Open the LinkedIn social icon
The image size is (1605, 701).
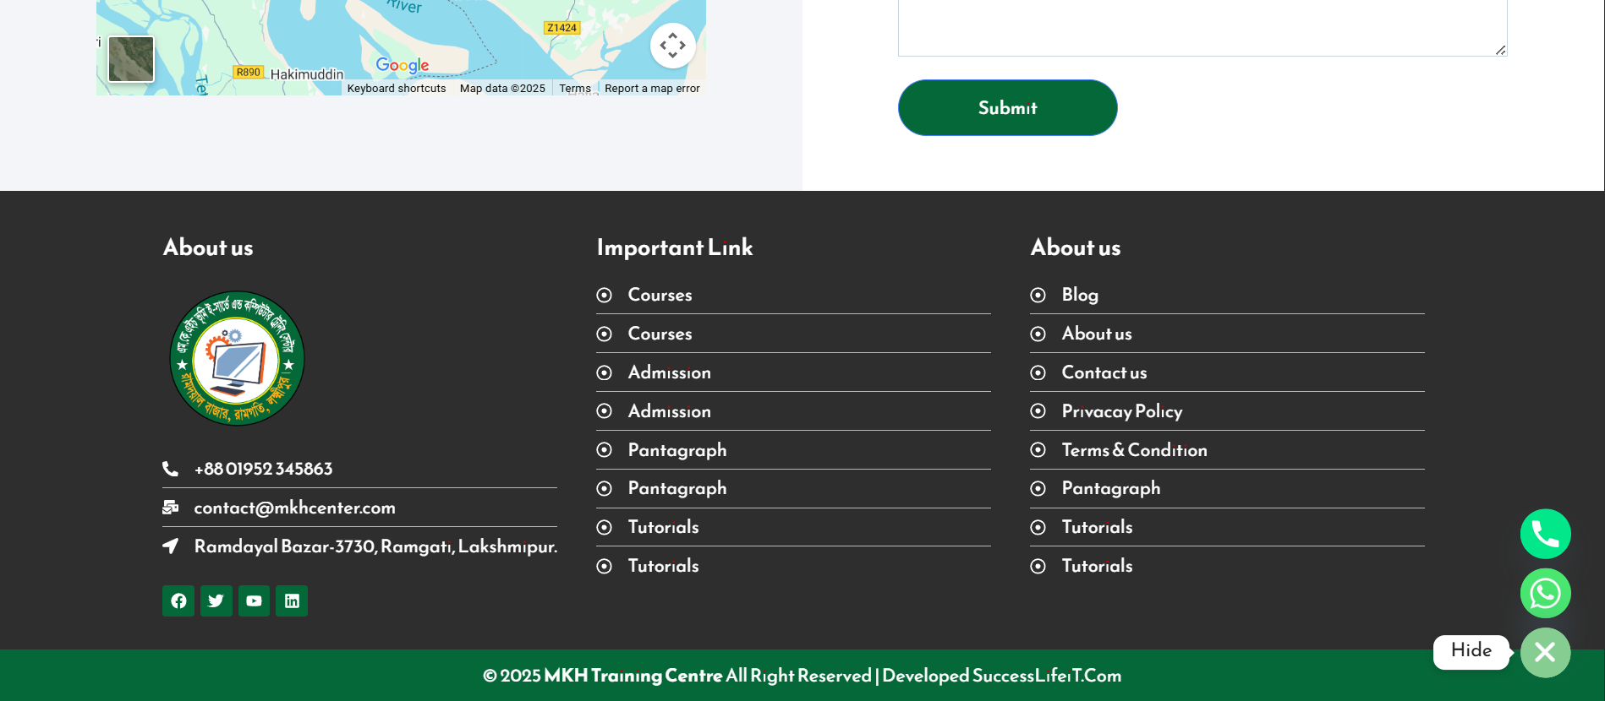[292, 601]
